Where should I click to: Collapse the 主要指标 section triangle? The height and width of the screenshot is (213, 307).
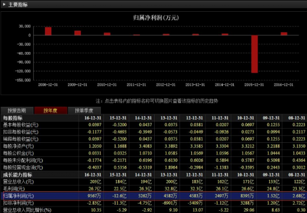coord(4,4)
